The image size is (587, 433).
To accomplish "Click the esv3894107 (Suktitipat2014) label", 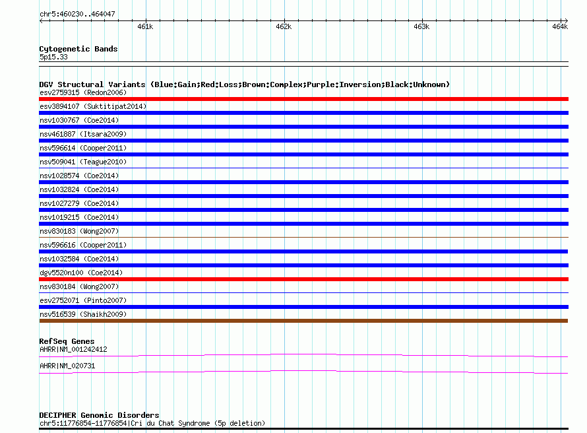I will click(93, 106).
